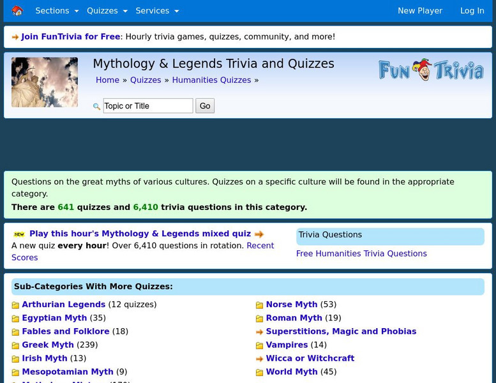This screenshot has height=383, width=496.
Task: Open Superstitions, Magic and Phobias
Action: [x=342, y=331]
